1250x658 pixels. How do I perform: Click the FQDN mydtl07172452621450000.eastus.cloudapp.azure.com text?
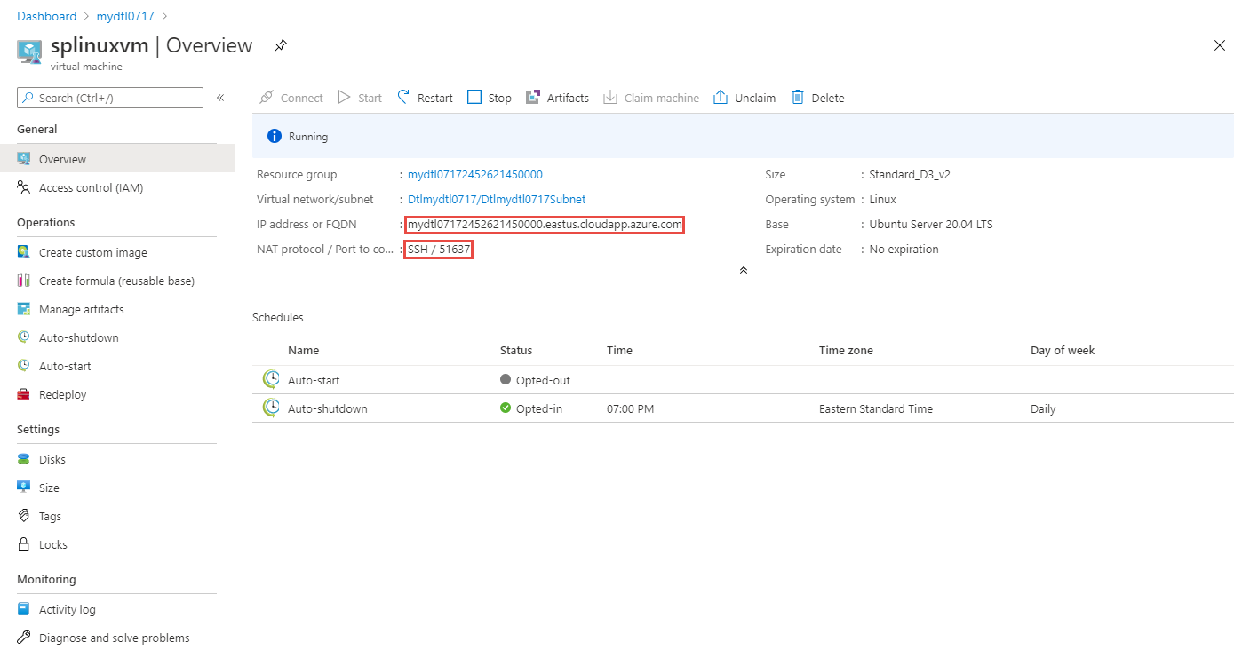coord(545,225)
